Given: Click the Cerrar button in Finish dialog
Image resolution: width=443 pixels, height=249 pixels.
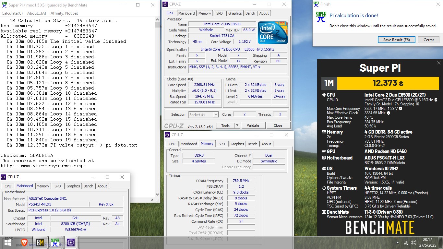Looking at the screenshot, I should coord(429,40).
